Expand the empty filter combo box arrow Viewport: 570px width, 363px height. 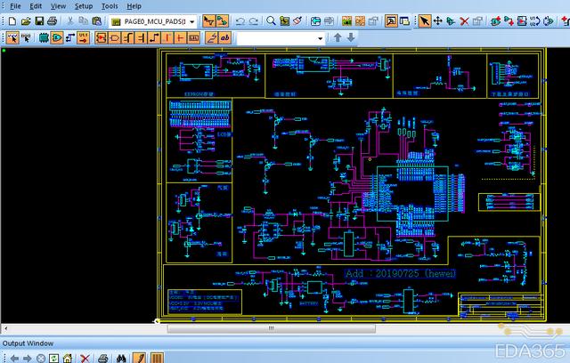320,38
